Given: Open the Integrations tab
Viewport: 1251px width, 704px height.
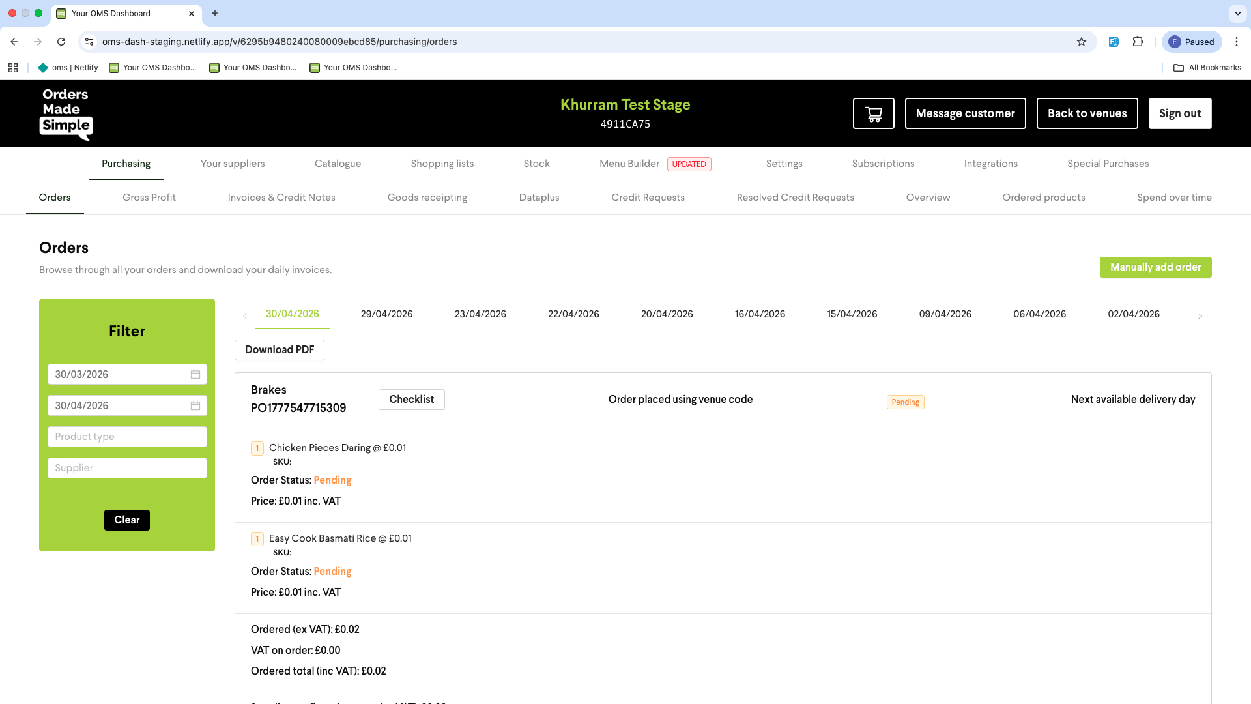Looking at the screenshot, I should click(x=990, y=164).
